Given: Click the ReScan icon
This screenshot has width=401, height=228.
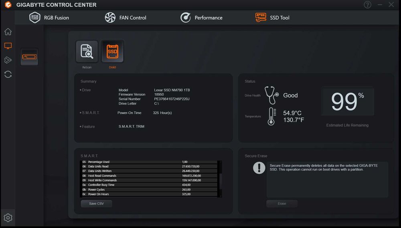Looking at the screenshot, I should coord(87,51).
